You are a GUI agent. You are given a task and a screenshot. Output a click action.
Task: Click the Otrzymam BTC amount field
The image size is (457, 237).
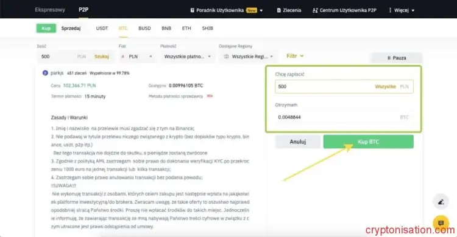click(x=344, y=117)
